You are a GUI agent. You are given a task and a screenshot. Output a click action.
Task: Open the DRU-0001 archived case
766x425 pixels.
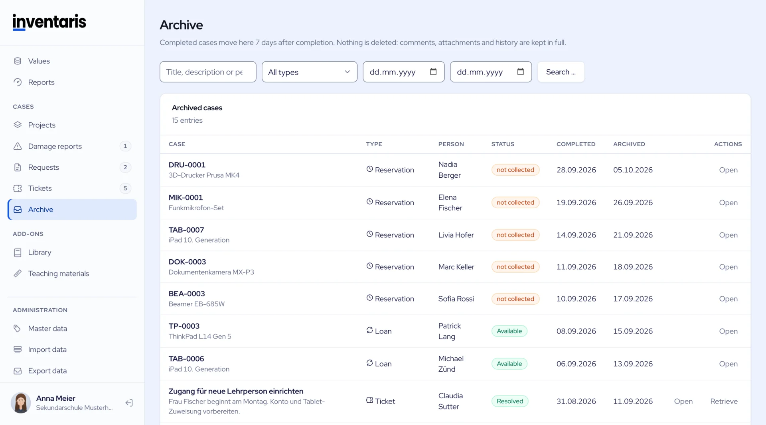coord(728,170)
